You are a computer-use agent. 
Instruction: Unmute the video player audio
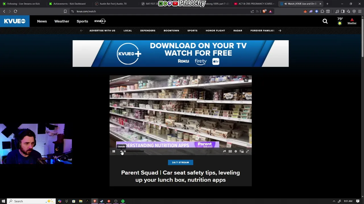point(121,152)
